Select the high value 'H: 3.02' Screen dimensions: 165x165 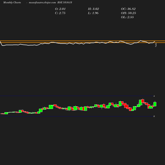click(x=93, y=9)
